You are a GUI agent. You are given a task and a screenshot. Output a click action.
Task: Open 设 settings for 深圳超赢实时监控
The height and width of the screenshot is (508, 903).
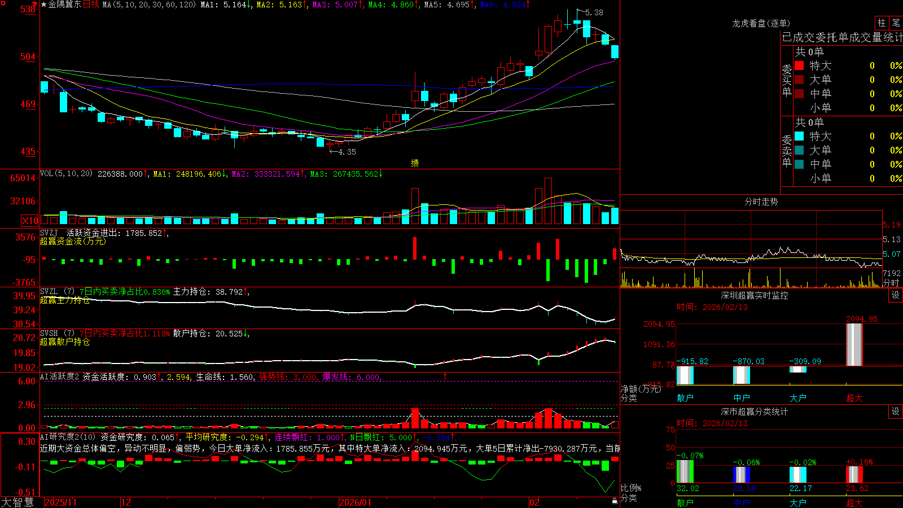click(x=896, y=295)
